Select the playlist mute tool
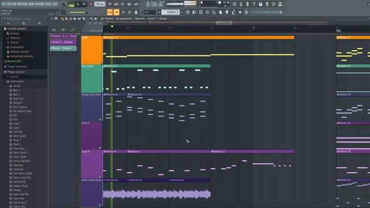370x208 pixels. tap(75, 18)
